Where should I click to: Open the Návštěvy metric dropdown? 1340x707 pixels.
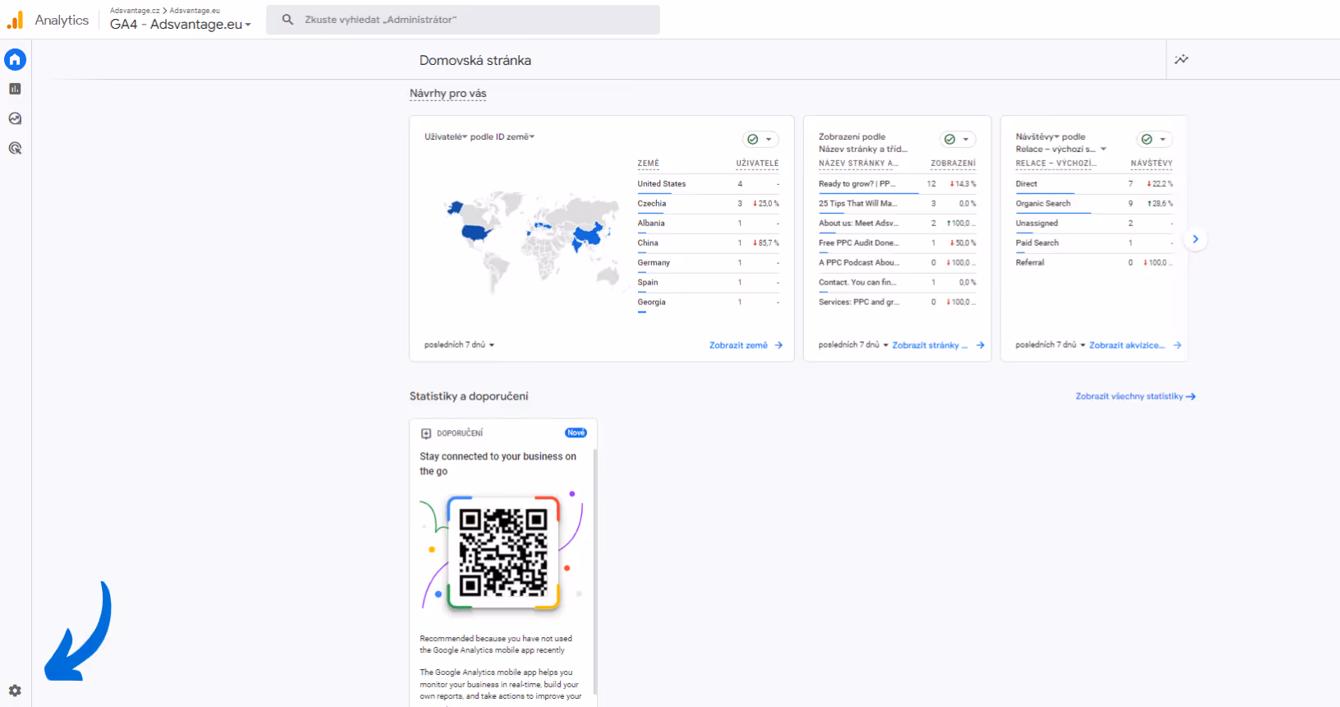pyautogui.click(x=1037, y=136)
